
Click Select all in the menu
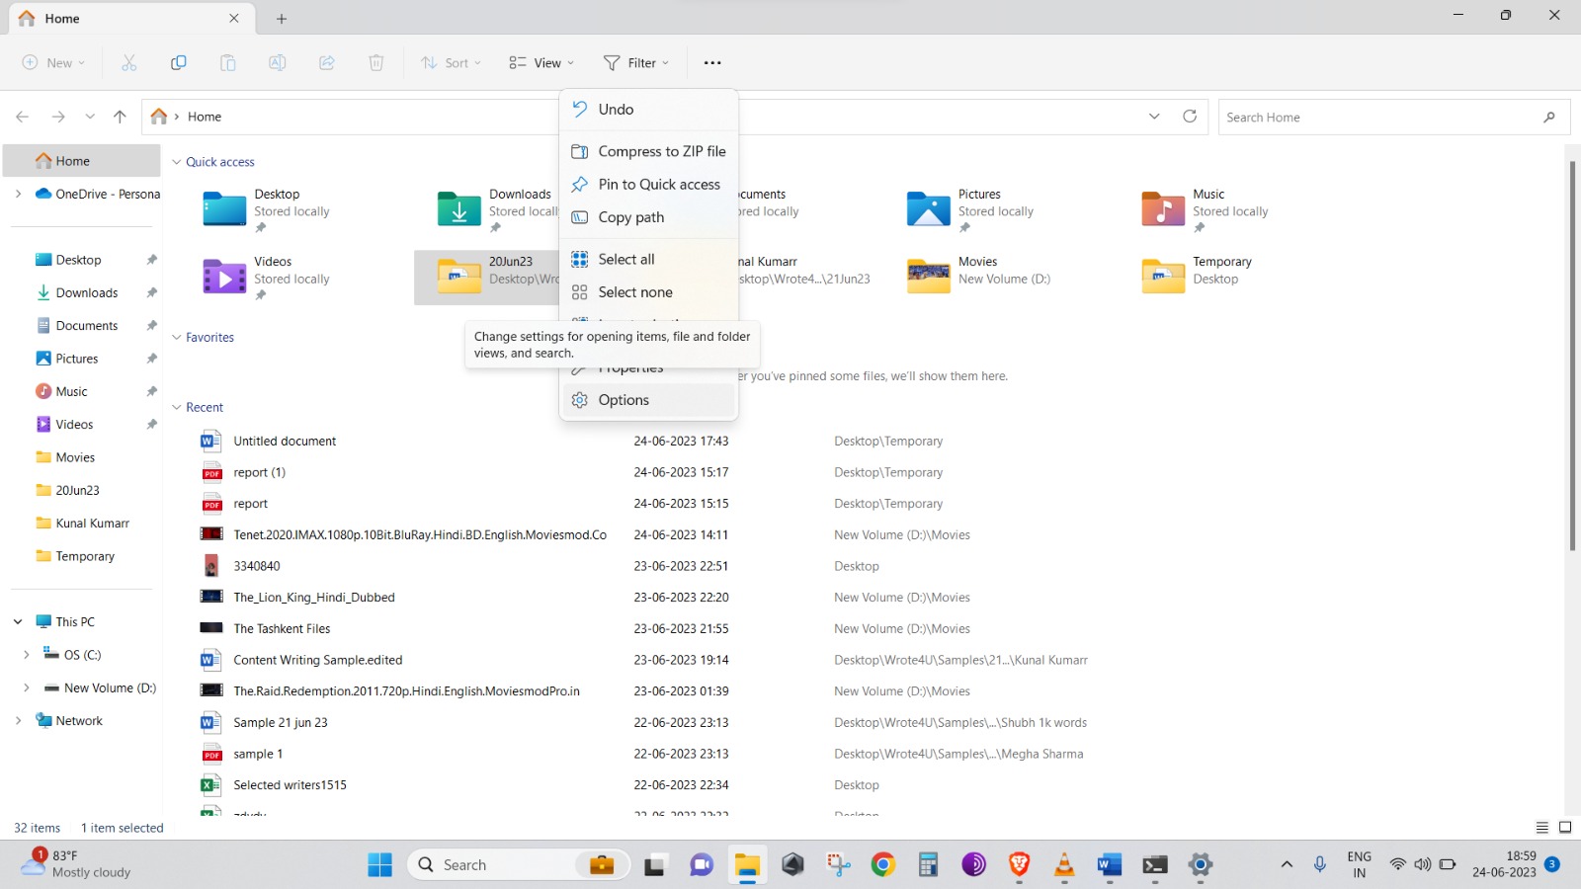[x=625, y=260]
